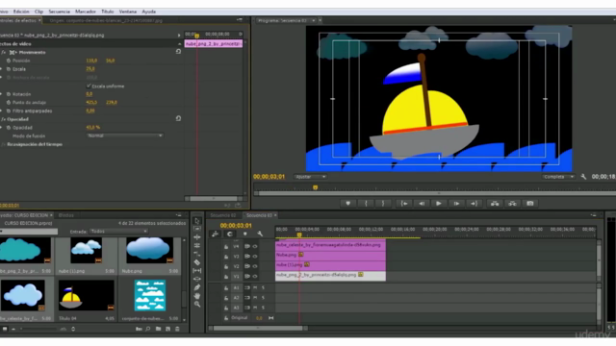Click the find magnifier in project panel
This screenshot has width=616, height=346.
[x=148, y=329]
